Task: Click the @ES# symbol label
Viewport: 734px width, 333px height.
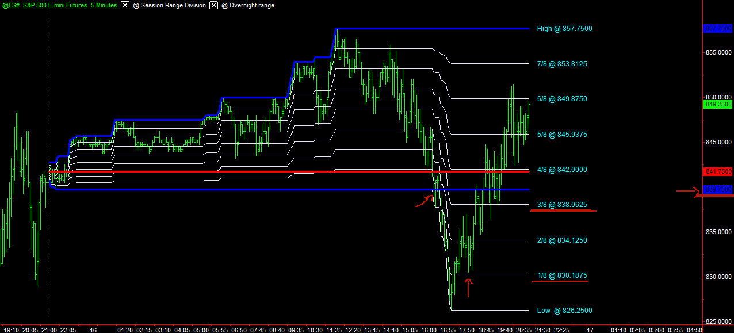Action: [11, 5]
